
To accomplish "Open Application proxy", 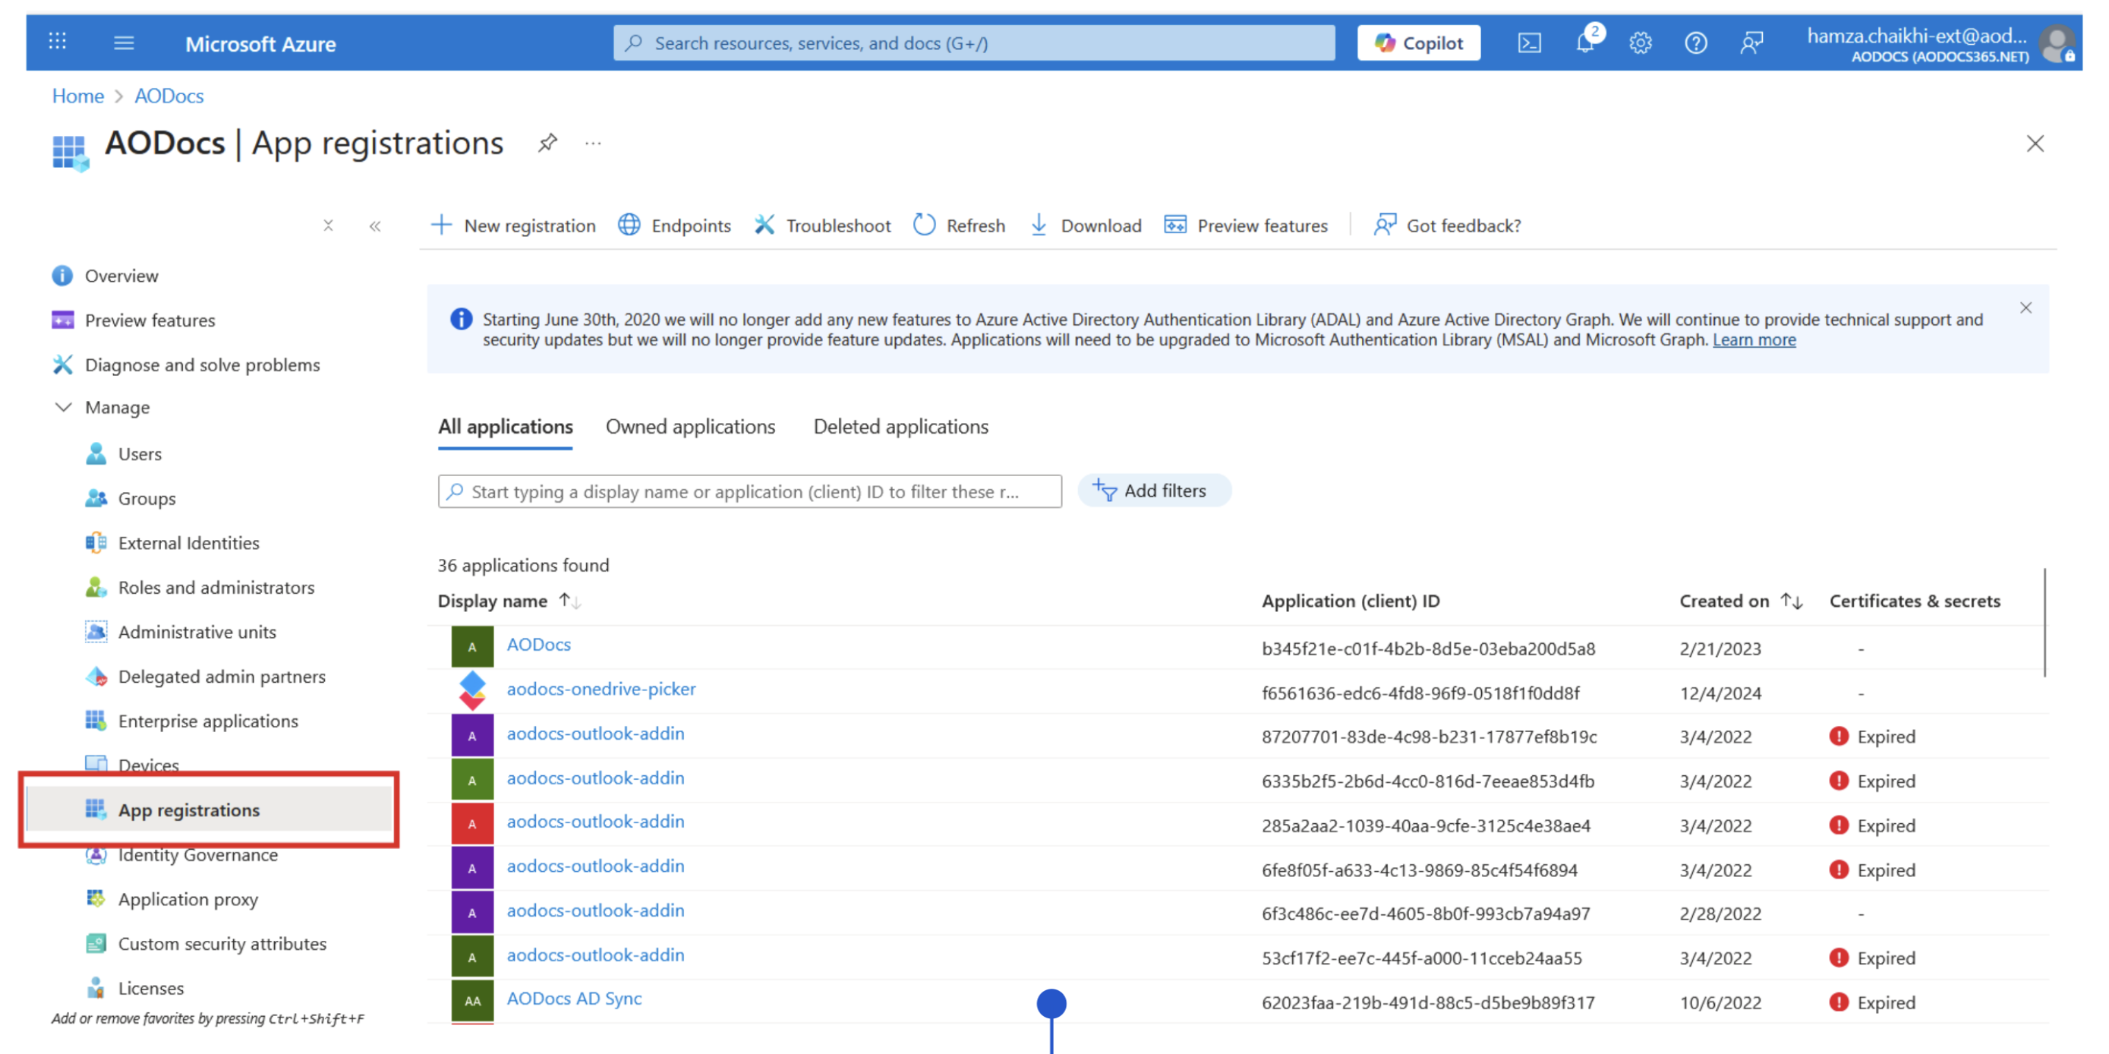I will [x=188, y=898].
